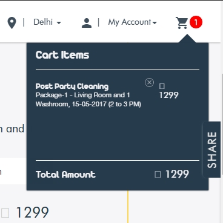Click the rupee symbol above item price

(162, 86)
